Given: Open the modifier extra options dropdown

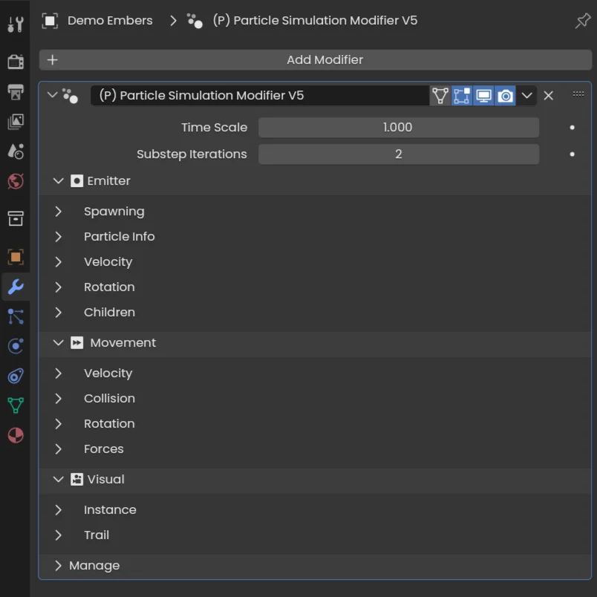Looking at the screenshot, I should coord(526,96).
